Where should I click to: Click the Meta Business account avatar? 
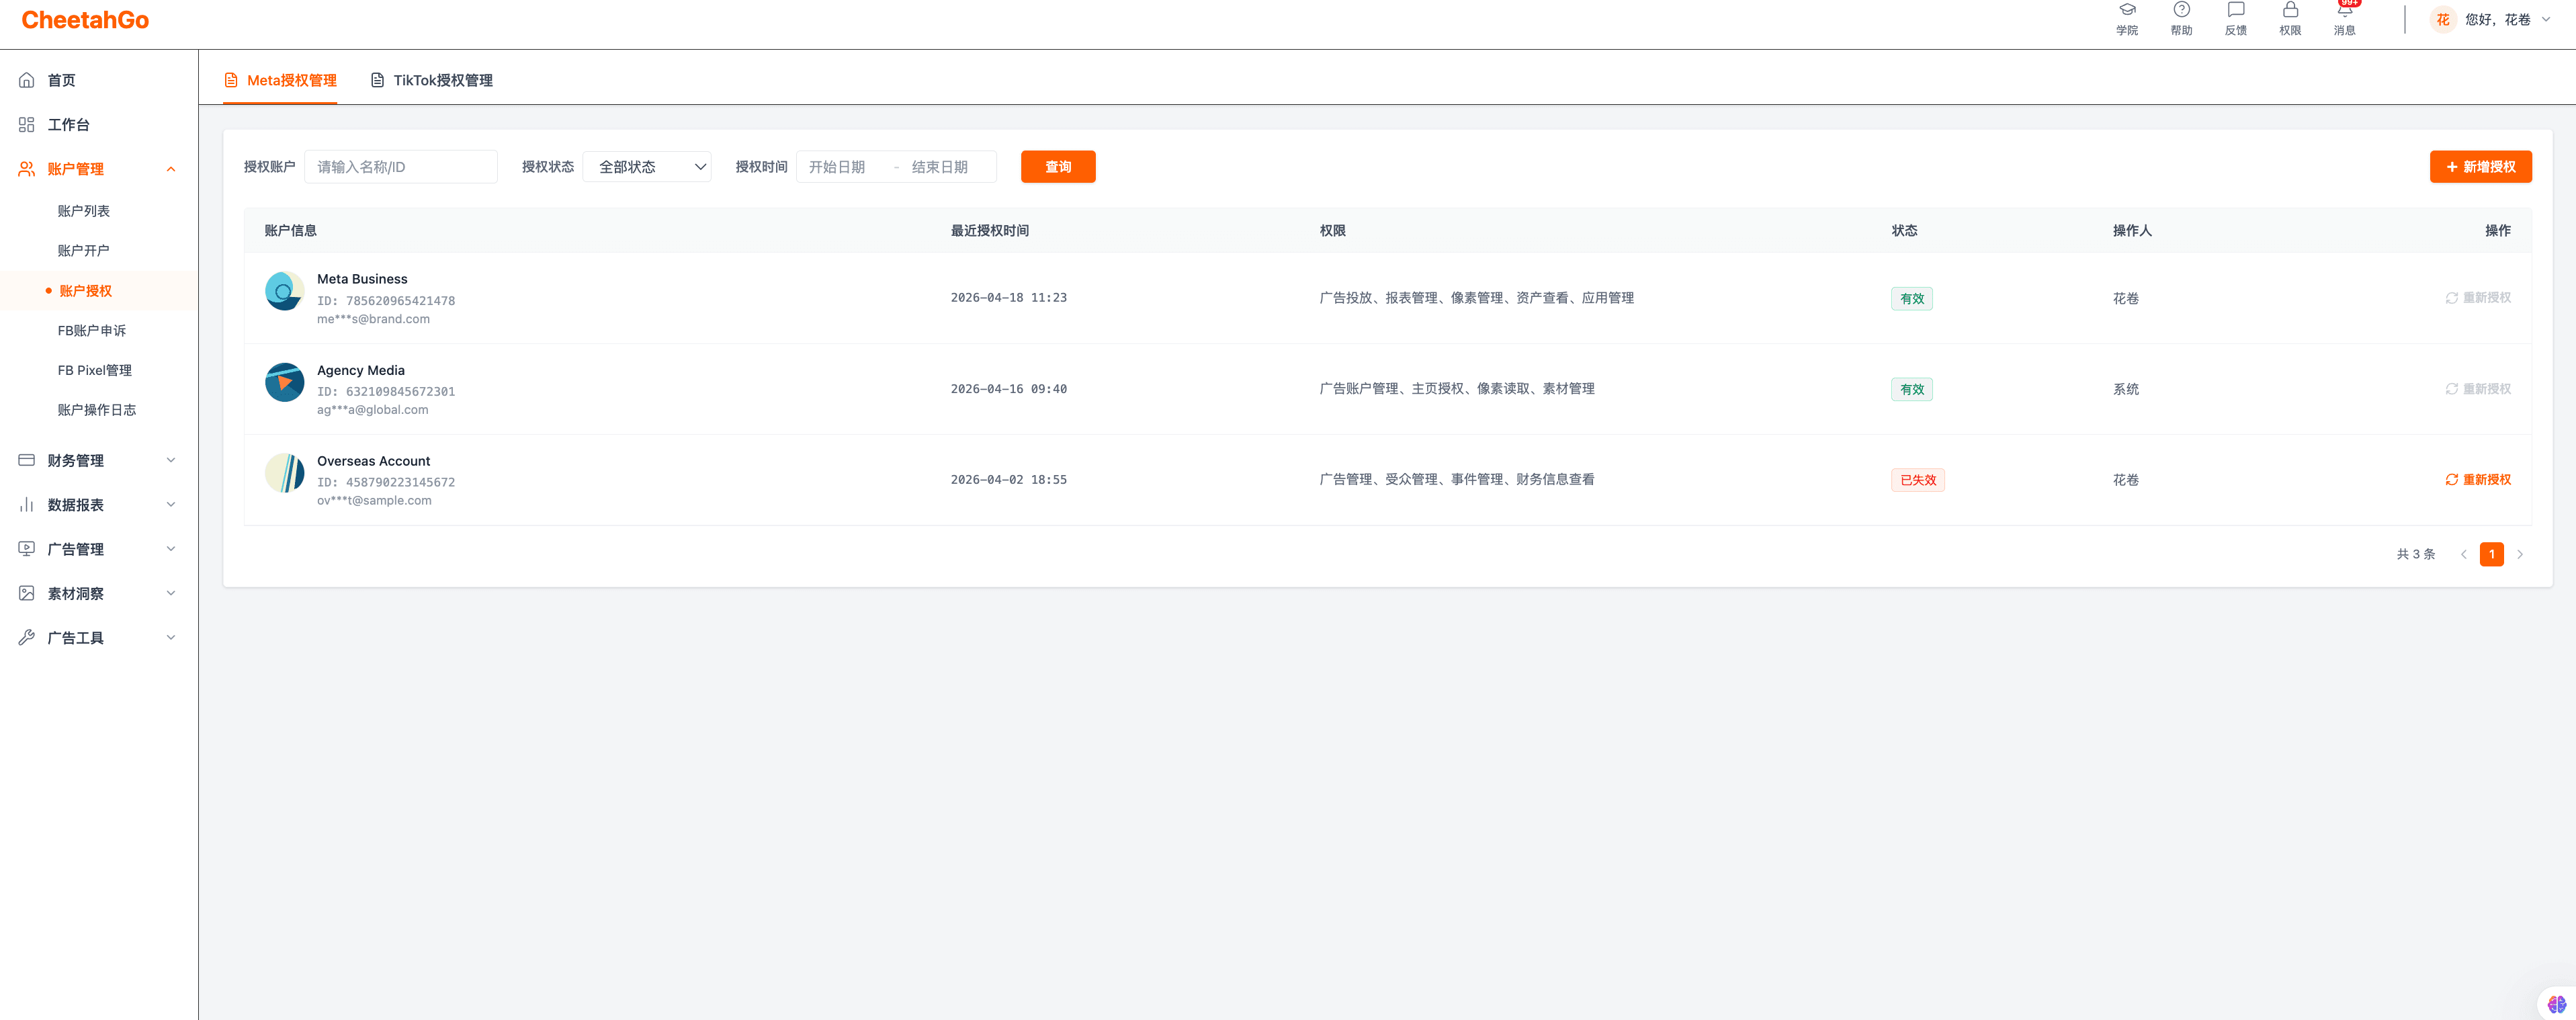click(284, 291)
